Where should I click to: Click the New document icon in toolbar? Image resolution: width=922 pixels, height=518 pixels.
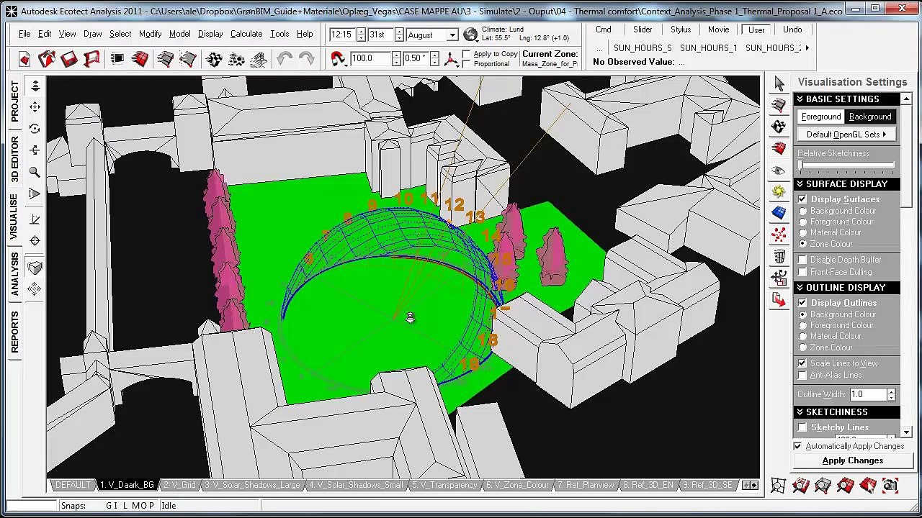click(x=24, y=59)
